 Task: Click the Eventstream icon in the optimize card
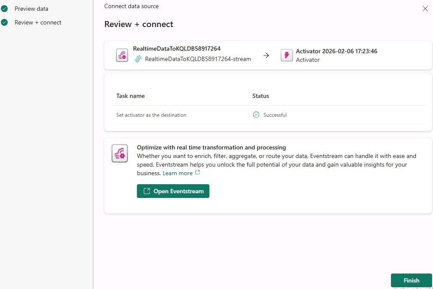[120, 153]
